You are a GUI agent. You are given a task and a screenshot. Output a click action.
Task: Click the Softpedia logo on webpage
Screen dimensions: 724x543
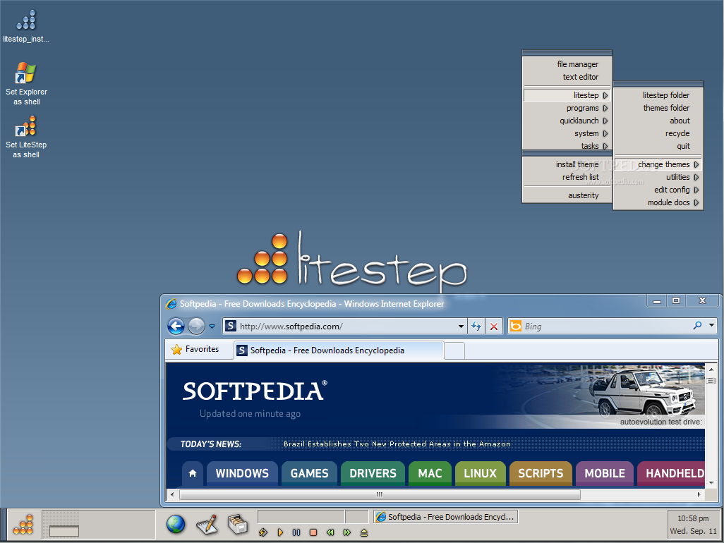tap(255, 391)
